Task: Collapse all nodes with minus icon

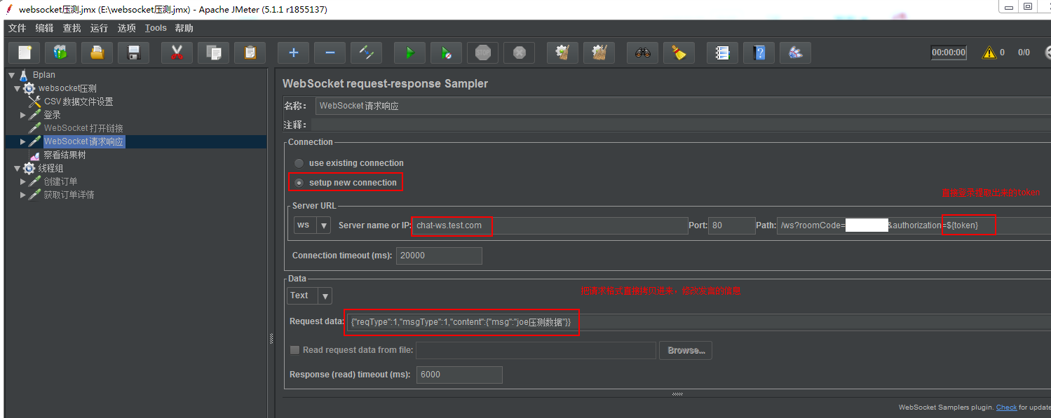Action: coord(330,53)
